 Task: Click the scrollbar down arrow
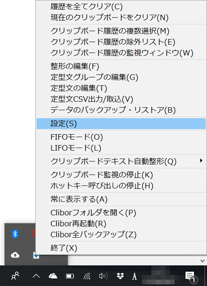point(202,261)
